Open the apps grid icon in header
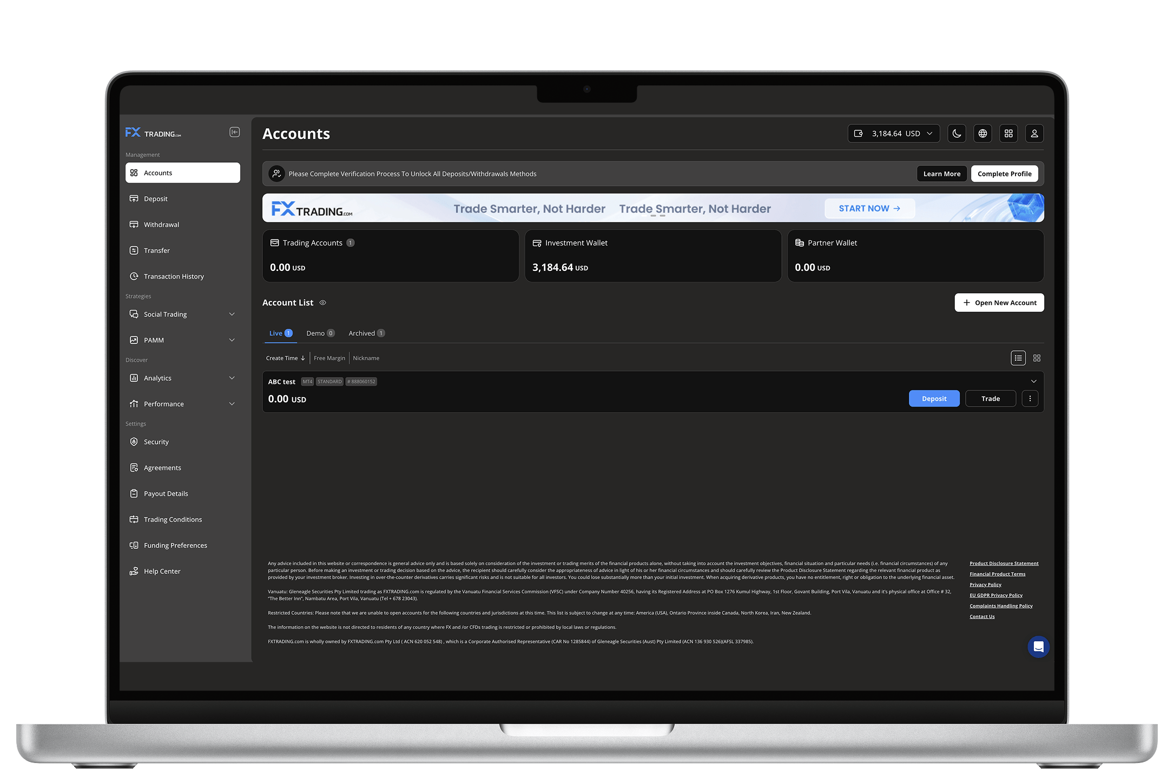 [x=1008, y=134]
